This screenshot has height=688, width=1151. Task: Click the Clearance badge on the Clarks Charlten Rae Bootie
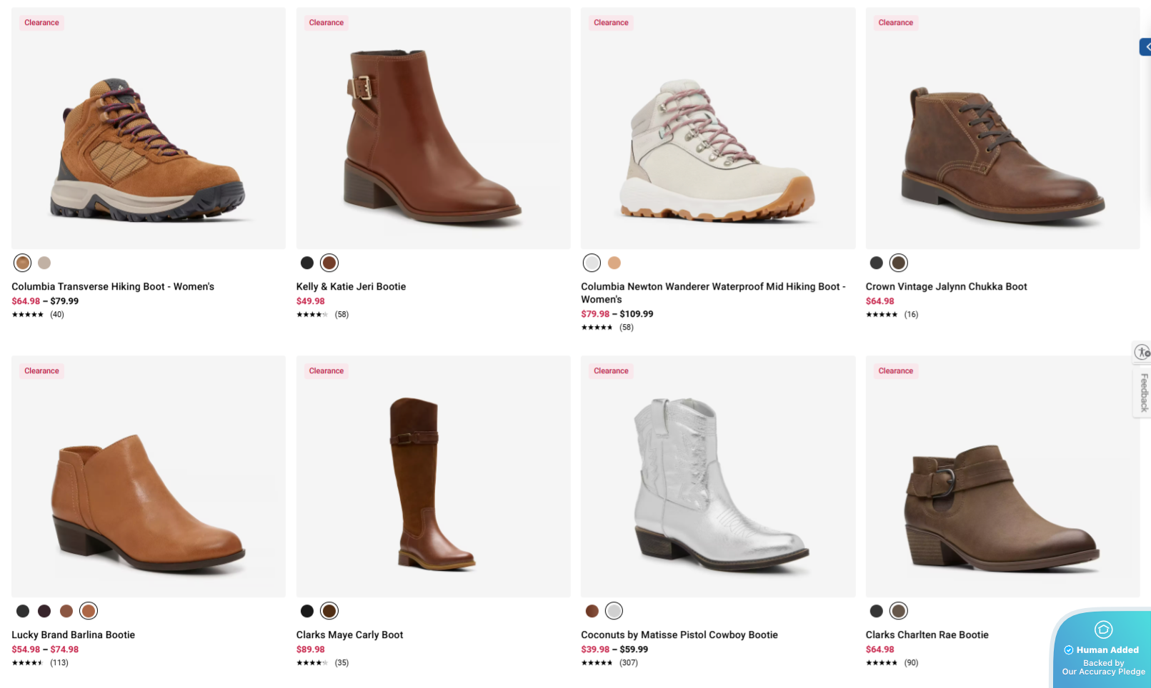tap(895, 370)
